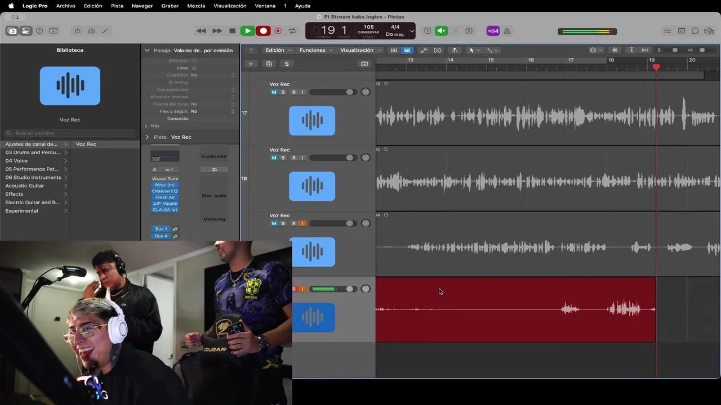Image resolution: width=721 pixels, height=405 pixels.
Task: Toggle the purple 1234 count-in button
Action: (x=493, y=31)
